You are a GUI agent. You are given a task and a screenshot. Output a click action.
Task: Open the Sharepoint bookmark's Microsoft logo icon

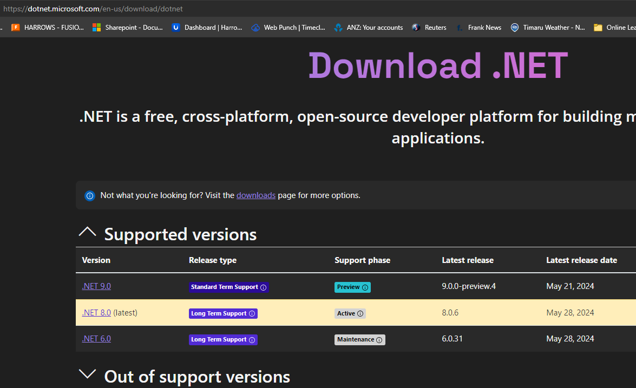[96, 28]
